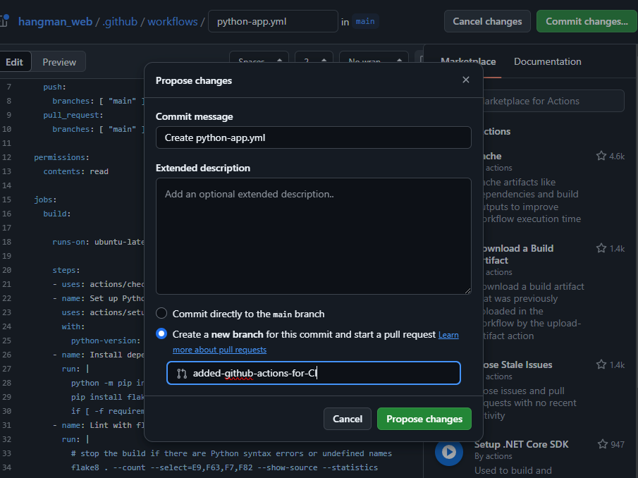Screen dimensions: 638x478
Task: Open Learn more about pull requests link
Action: pos(315,342)
